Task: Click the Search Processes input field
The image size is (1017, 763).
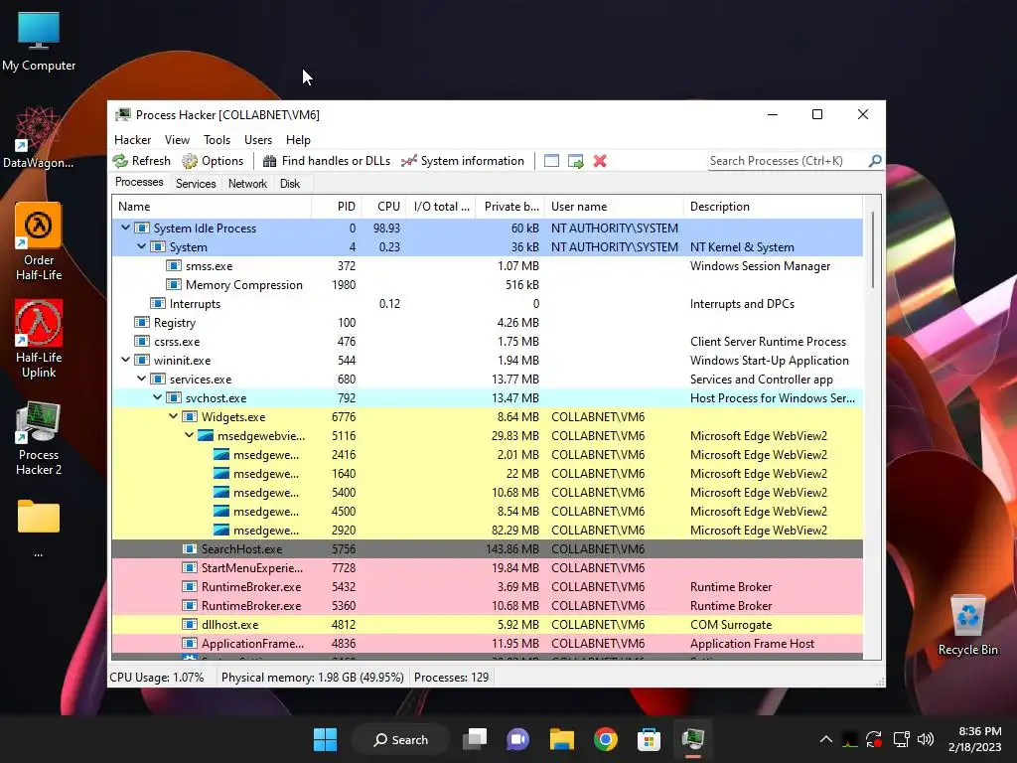Action: click(787, 160)
